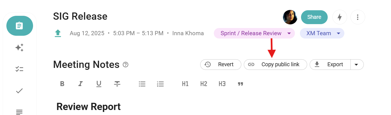Open the AI sparkles sidebar icon
This screenshot has height=115, width=391.
point(19,48)
